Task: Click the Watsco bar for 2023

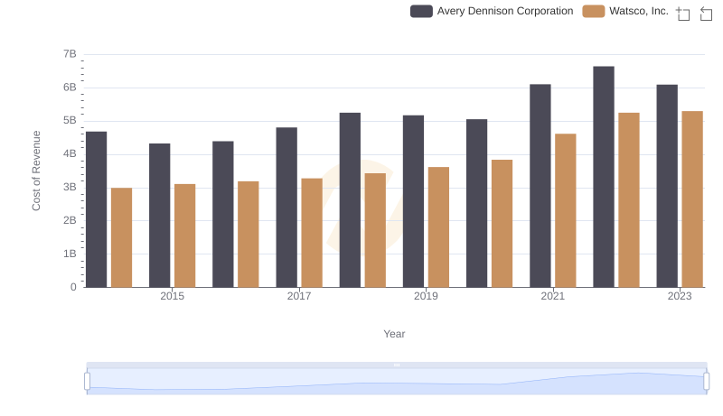Action: pyautogui.click(x=692, y=199)
